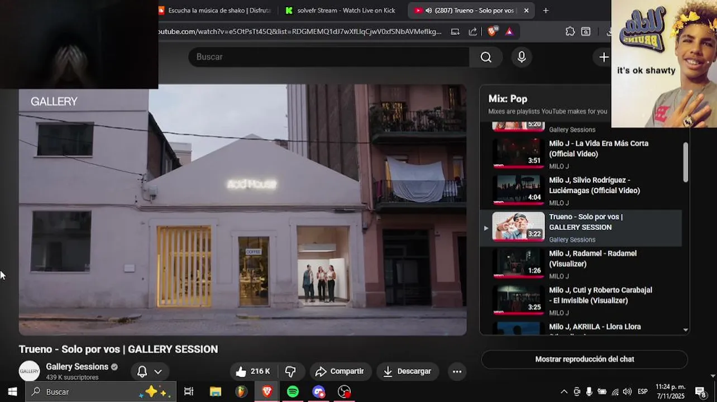Click the 3:25 El Invisible thumbnail

(518, 300)
